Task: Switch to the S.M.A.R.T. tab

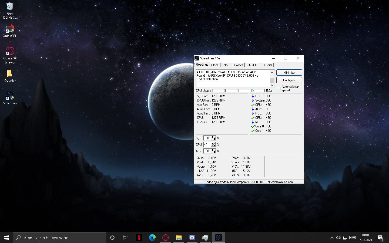Action: point(253,65)
